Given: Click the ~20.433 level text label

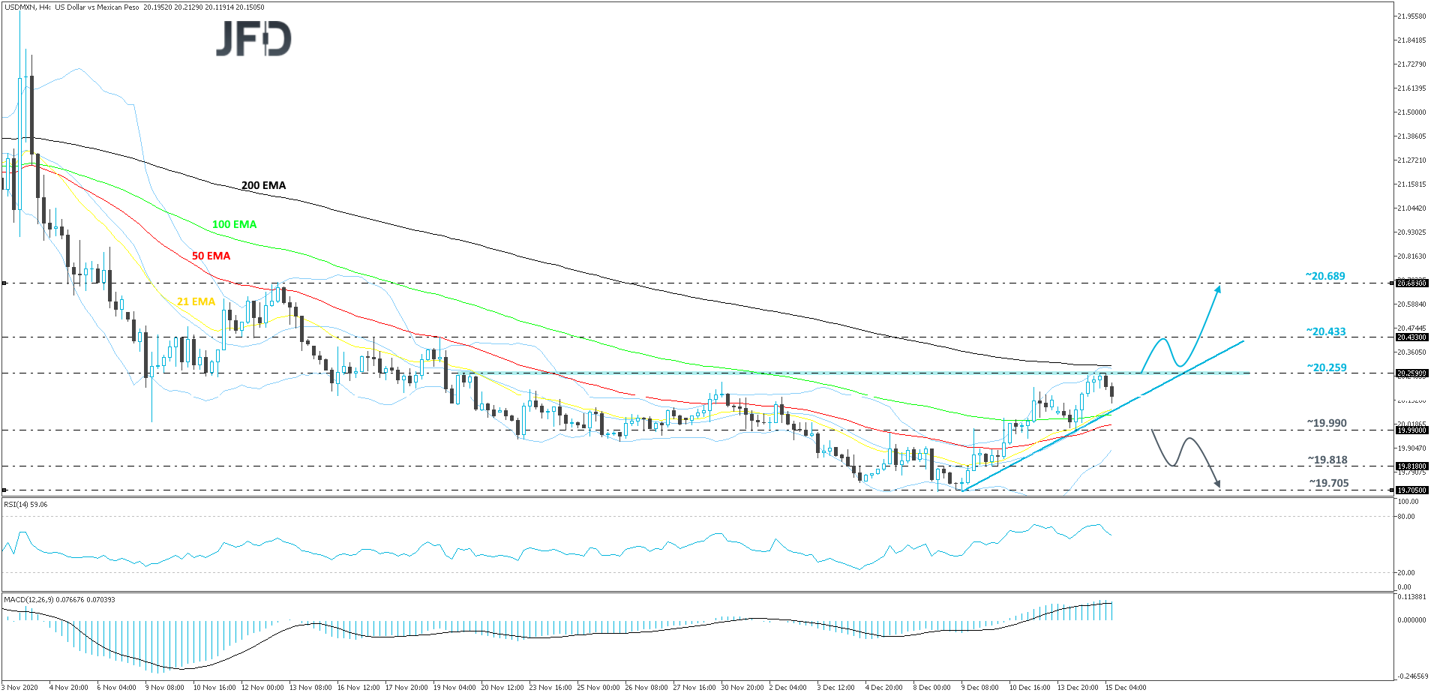Looking at the screenshot, I should pyautogui.click(x=1326, y=331).
